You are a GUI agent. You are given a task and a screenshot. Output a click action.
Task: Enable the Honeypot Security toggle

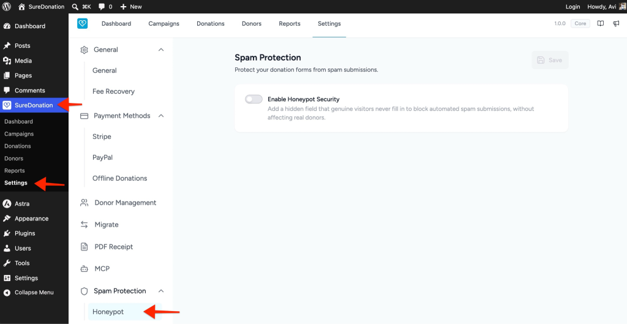(x=253, y=99)
